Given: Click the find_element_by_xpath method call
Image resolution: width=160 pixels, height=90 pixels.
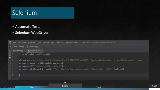Looking at the screenshot, I should pyautogui.click(x=39, y=69).
